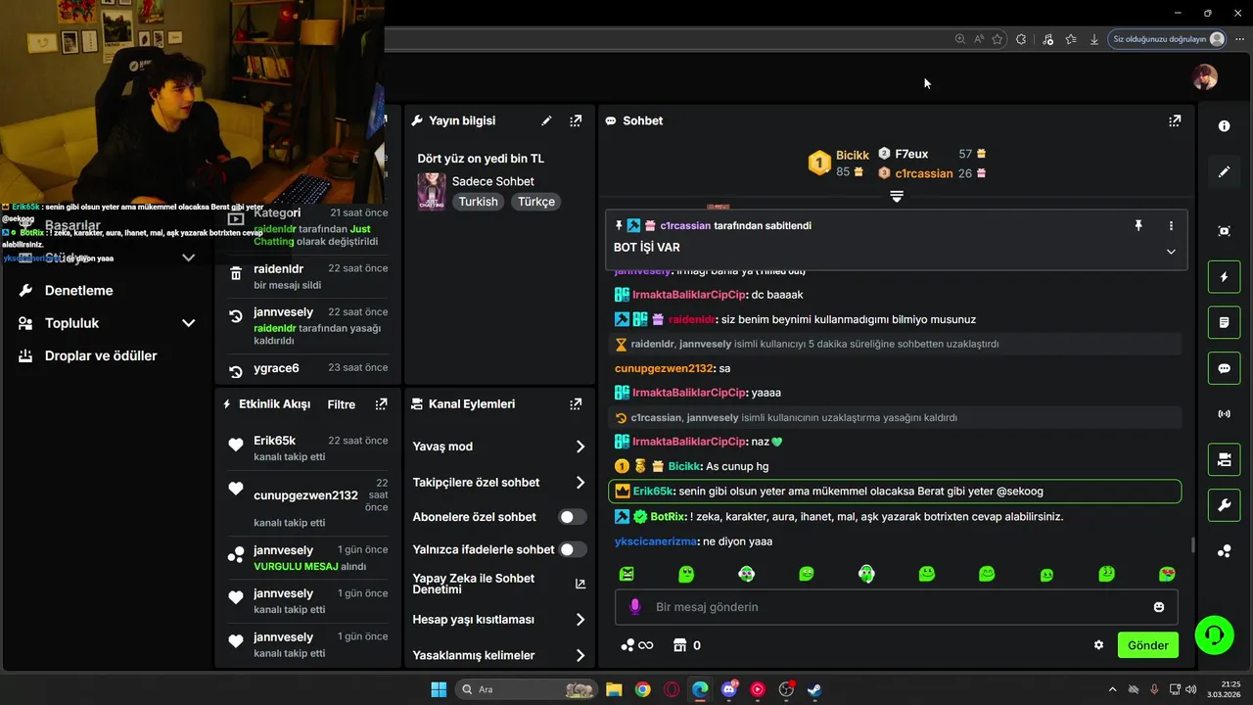Click the Türkçe tag in stream info
This screenshot has width=1253, height=705.
pos(536,202)
